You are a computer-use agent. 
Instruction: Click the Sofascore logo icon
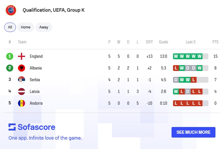12,127
